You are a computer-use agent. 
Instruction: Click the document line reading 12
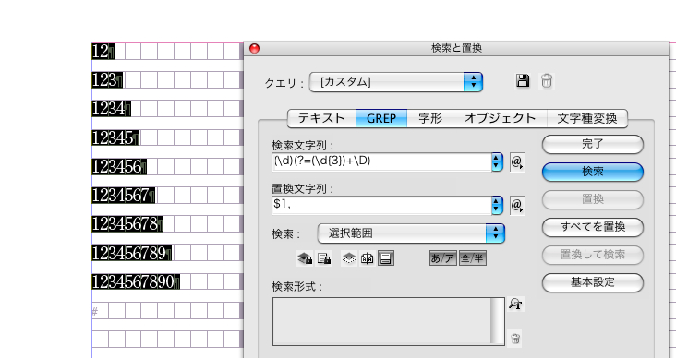[103, 52]
